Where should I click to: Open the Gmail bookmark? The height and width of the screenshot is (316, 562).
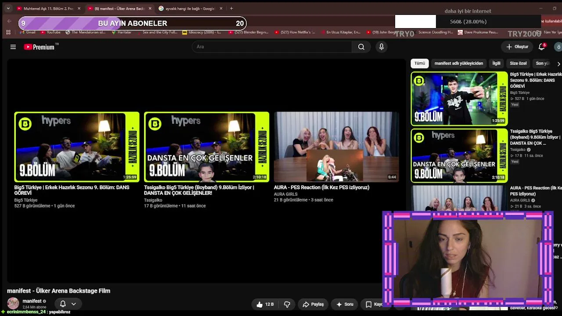tap(28, 32)
